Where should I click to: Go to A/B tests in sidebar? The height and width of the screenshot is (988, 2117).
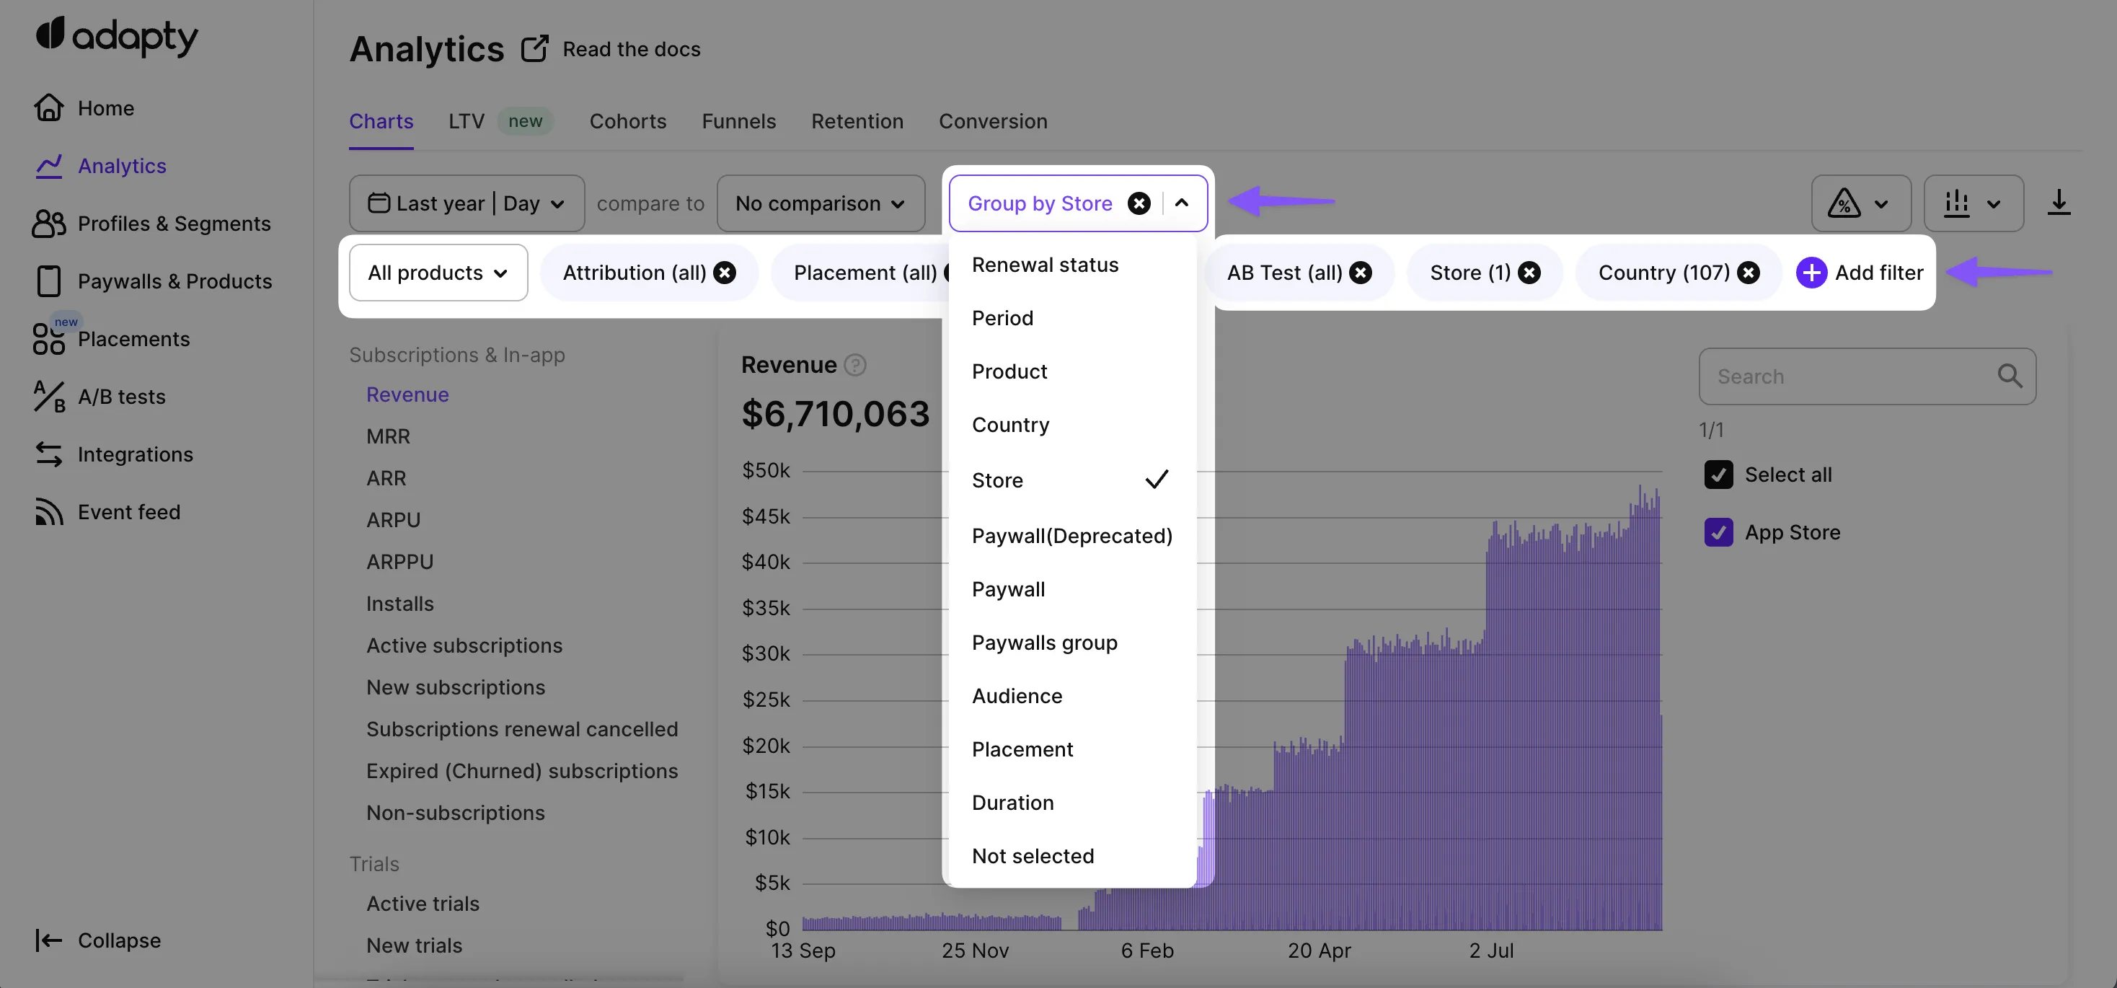pyautogui.click(x=121, y=397)
